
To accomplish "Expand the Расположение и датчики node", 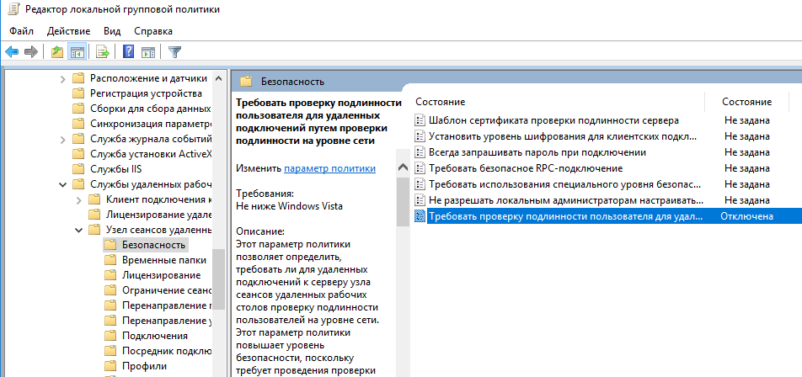I will pos(62,78).
